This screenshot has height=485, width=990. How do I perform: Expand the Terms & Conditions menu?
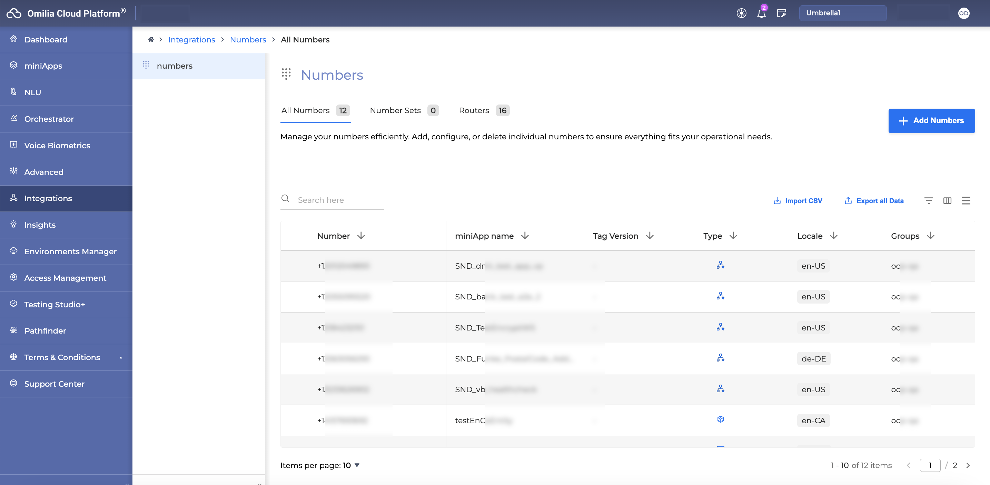pyautogui.click(x=121, y=357)
